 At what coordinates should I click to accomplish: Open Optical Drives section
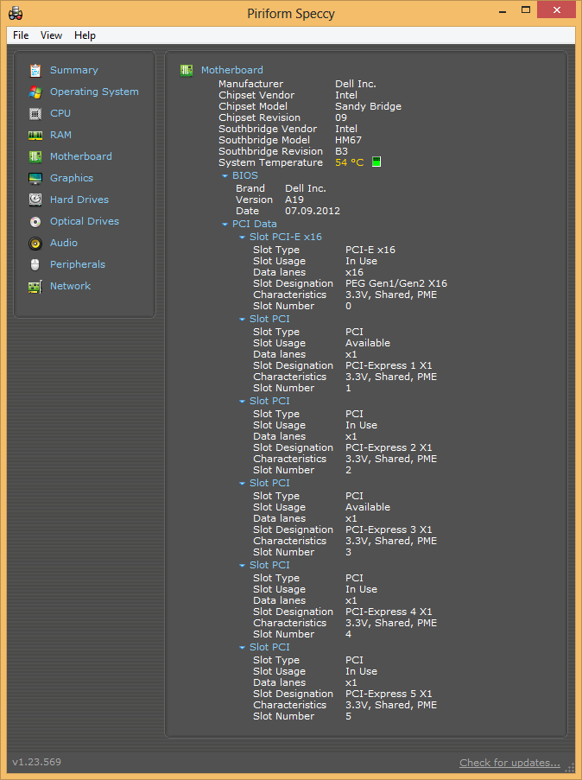click(x=85, y=221)
